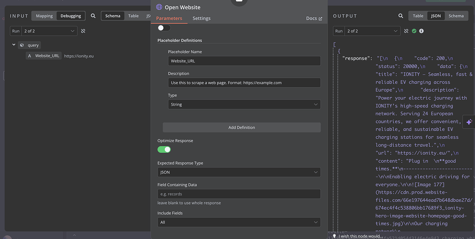Collapse the query tree node

[x=14, y=45]
